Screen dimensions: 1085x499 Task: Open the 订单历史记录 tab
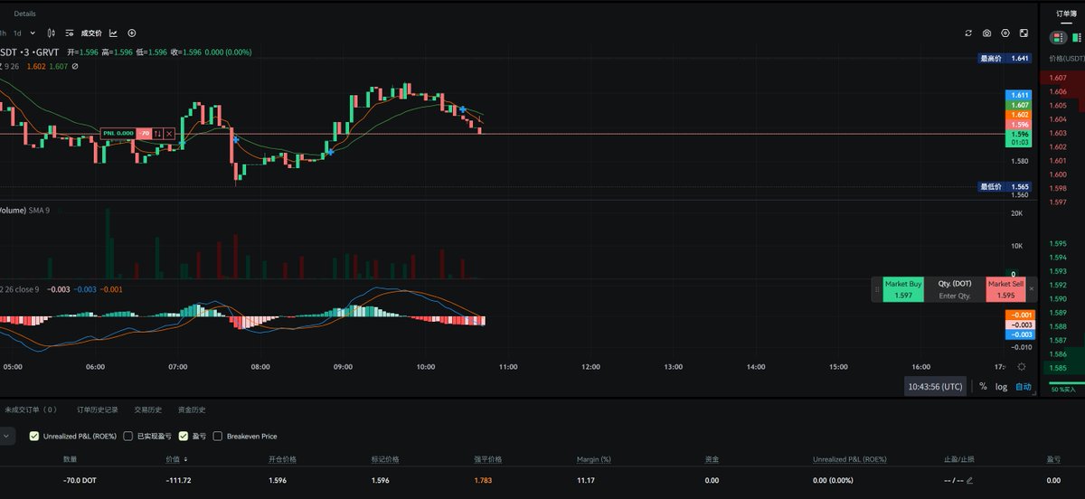[98, 410]
